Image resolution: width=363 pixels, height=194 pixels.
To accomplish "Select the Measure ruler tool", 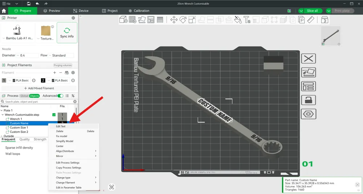I will [x=311, y=20].
